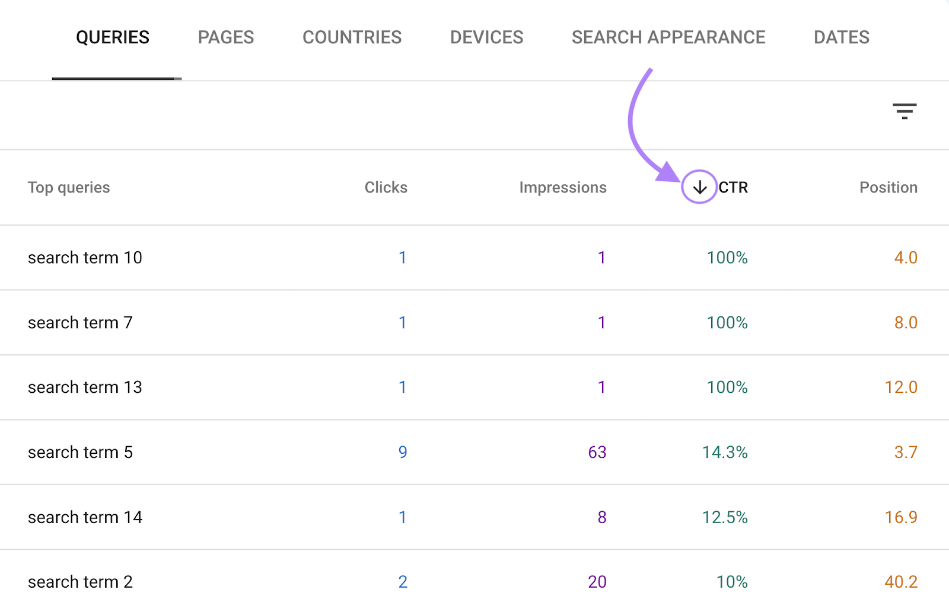Select the Devices tab
The image size is (949, 612).
486,37
